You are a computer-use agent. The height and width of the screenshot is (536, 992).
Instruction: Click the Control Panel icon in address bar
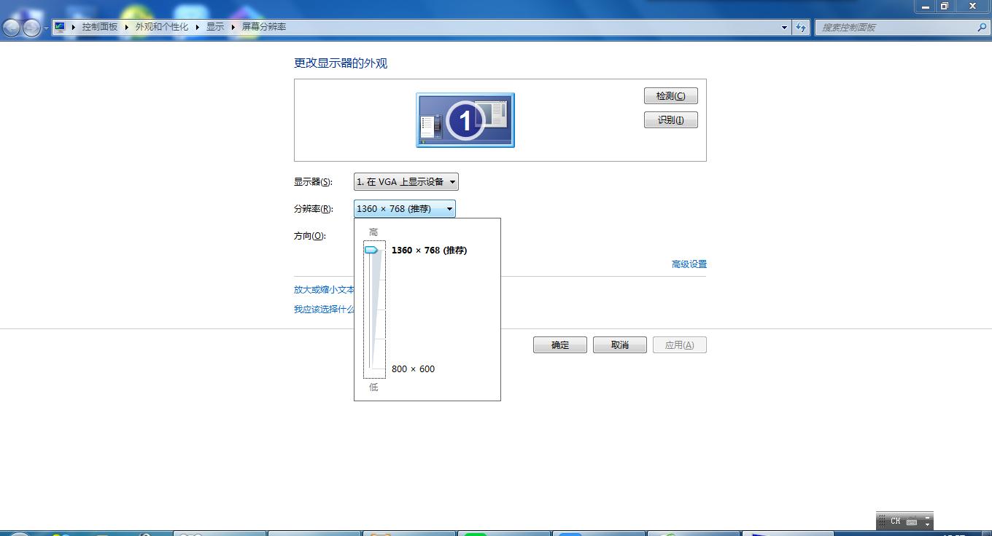tap(60, 27)
